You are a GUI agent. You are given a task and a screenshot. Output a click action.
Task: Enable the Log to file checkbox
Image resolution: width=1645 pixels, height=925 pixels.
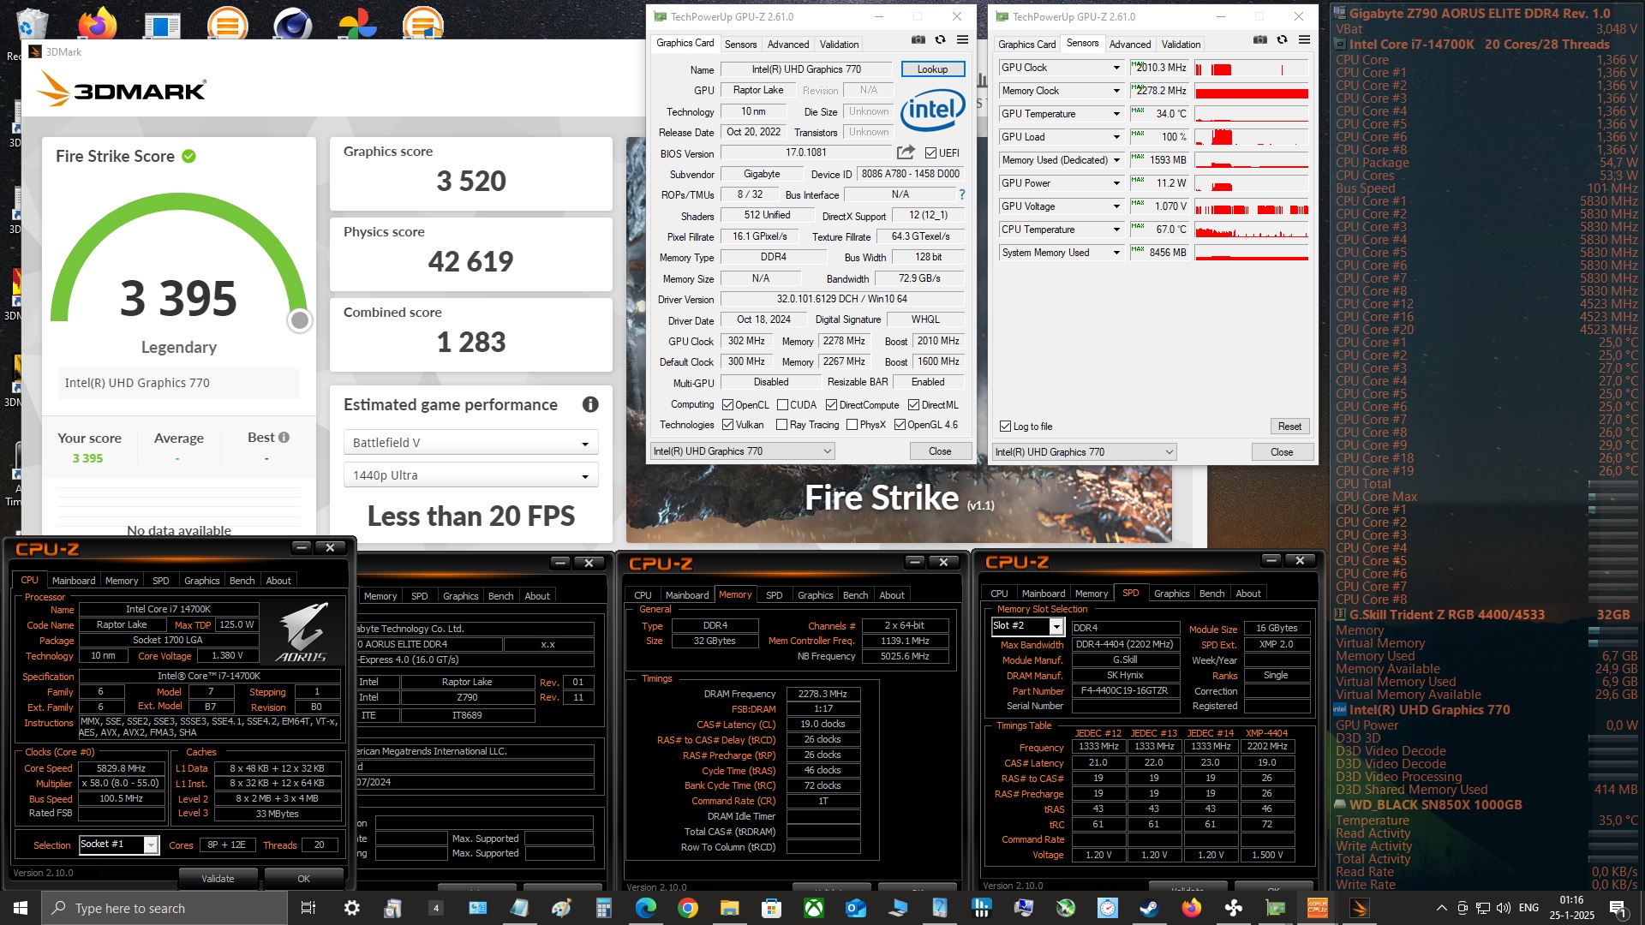coord(1005,427)
